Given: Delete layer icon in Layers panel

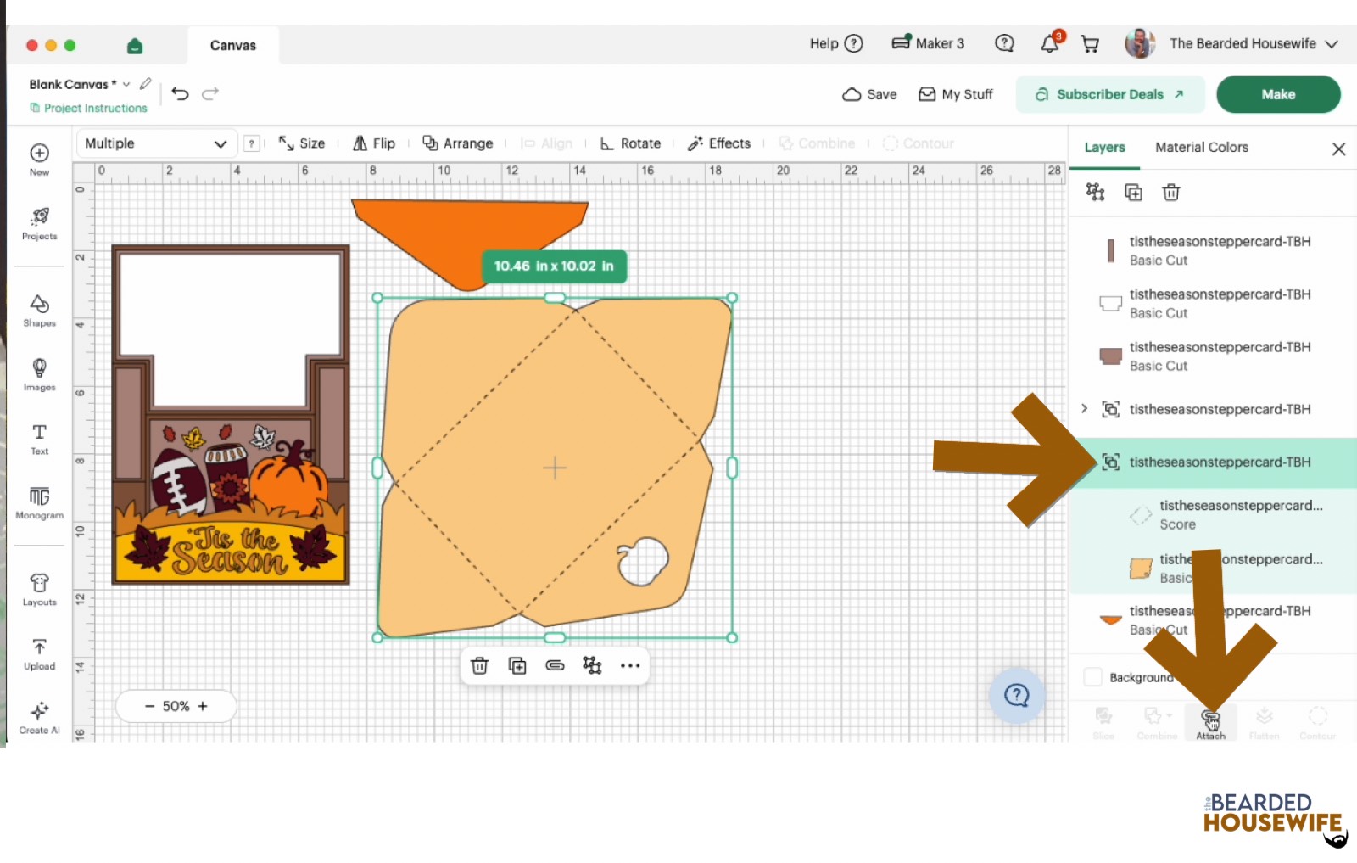Looking at the screenshot, I should pyautogui.click(x=1171, y=193).
